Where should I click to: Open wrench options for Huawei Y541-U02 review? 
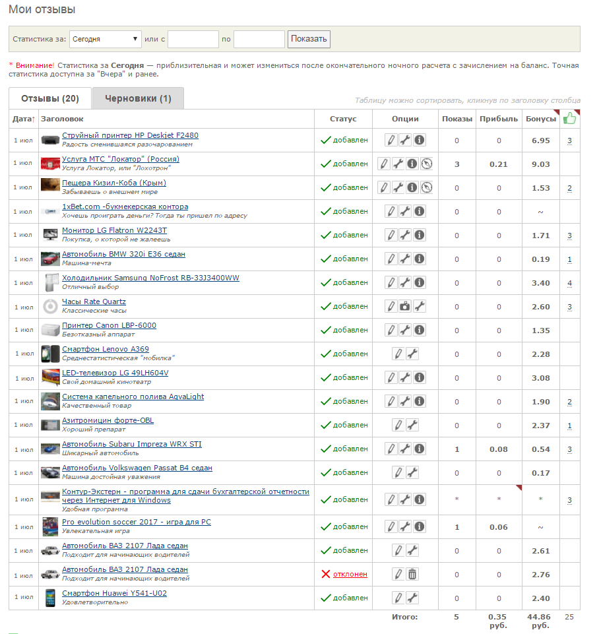pos(412,598)
